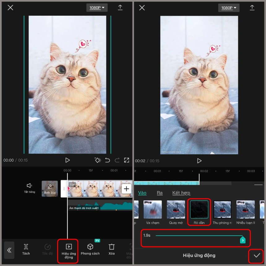The width and height of the screenshot is (266, 266).
Task: Click the Tách split tool icon
Action: pos(26,247)
